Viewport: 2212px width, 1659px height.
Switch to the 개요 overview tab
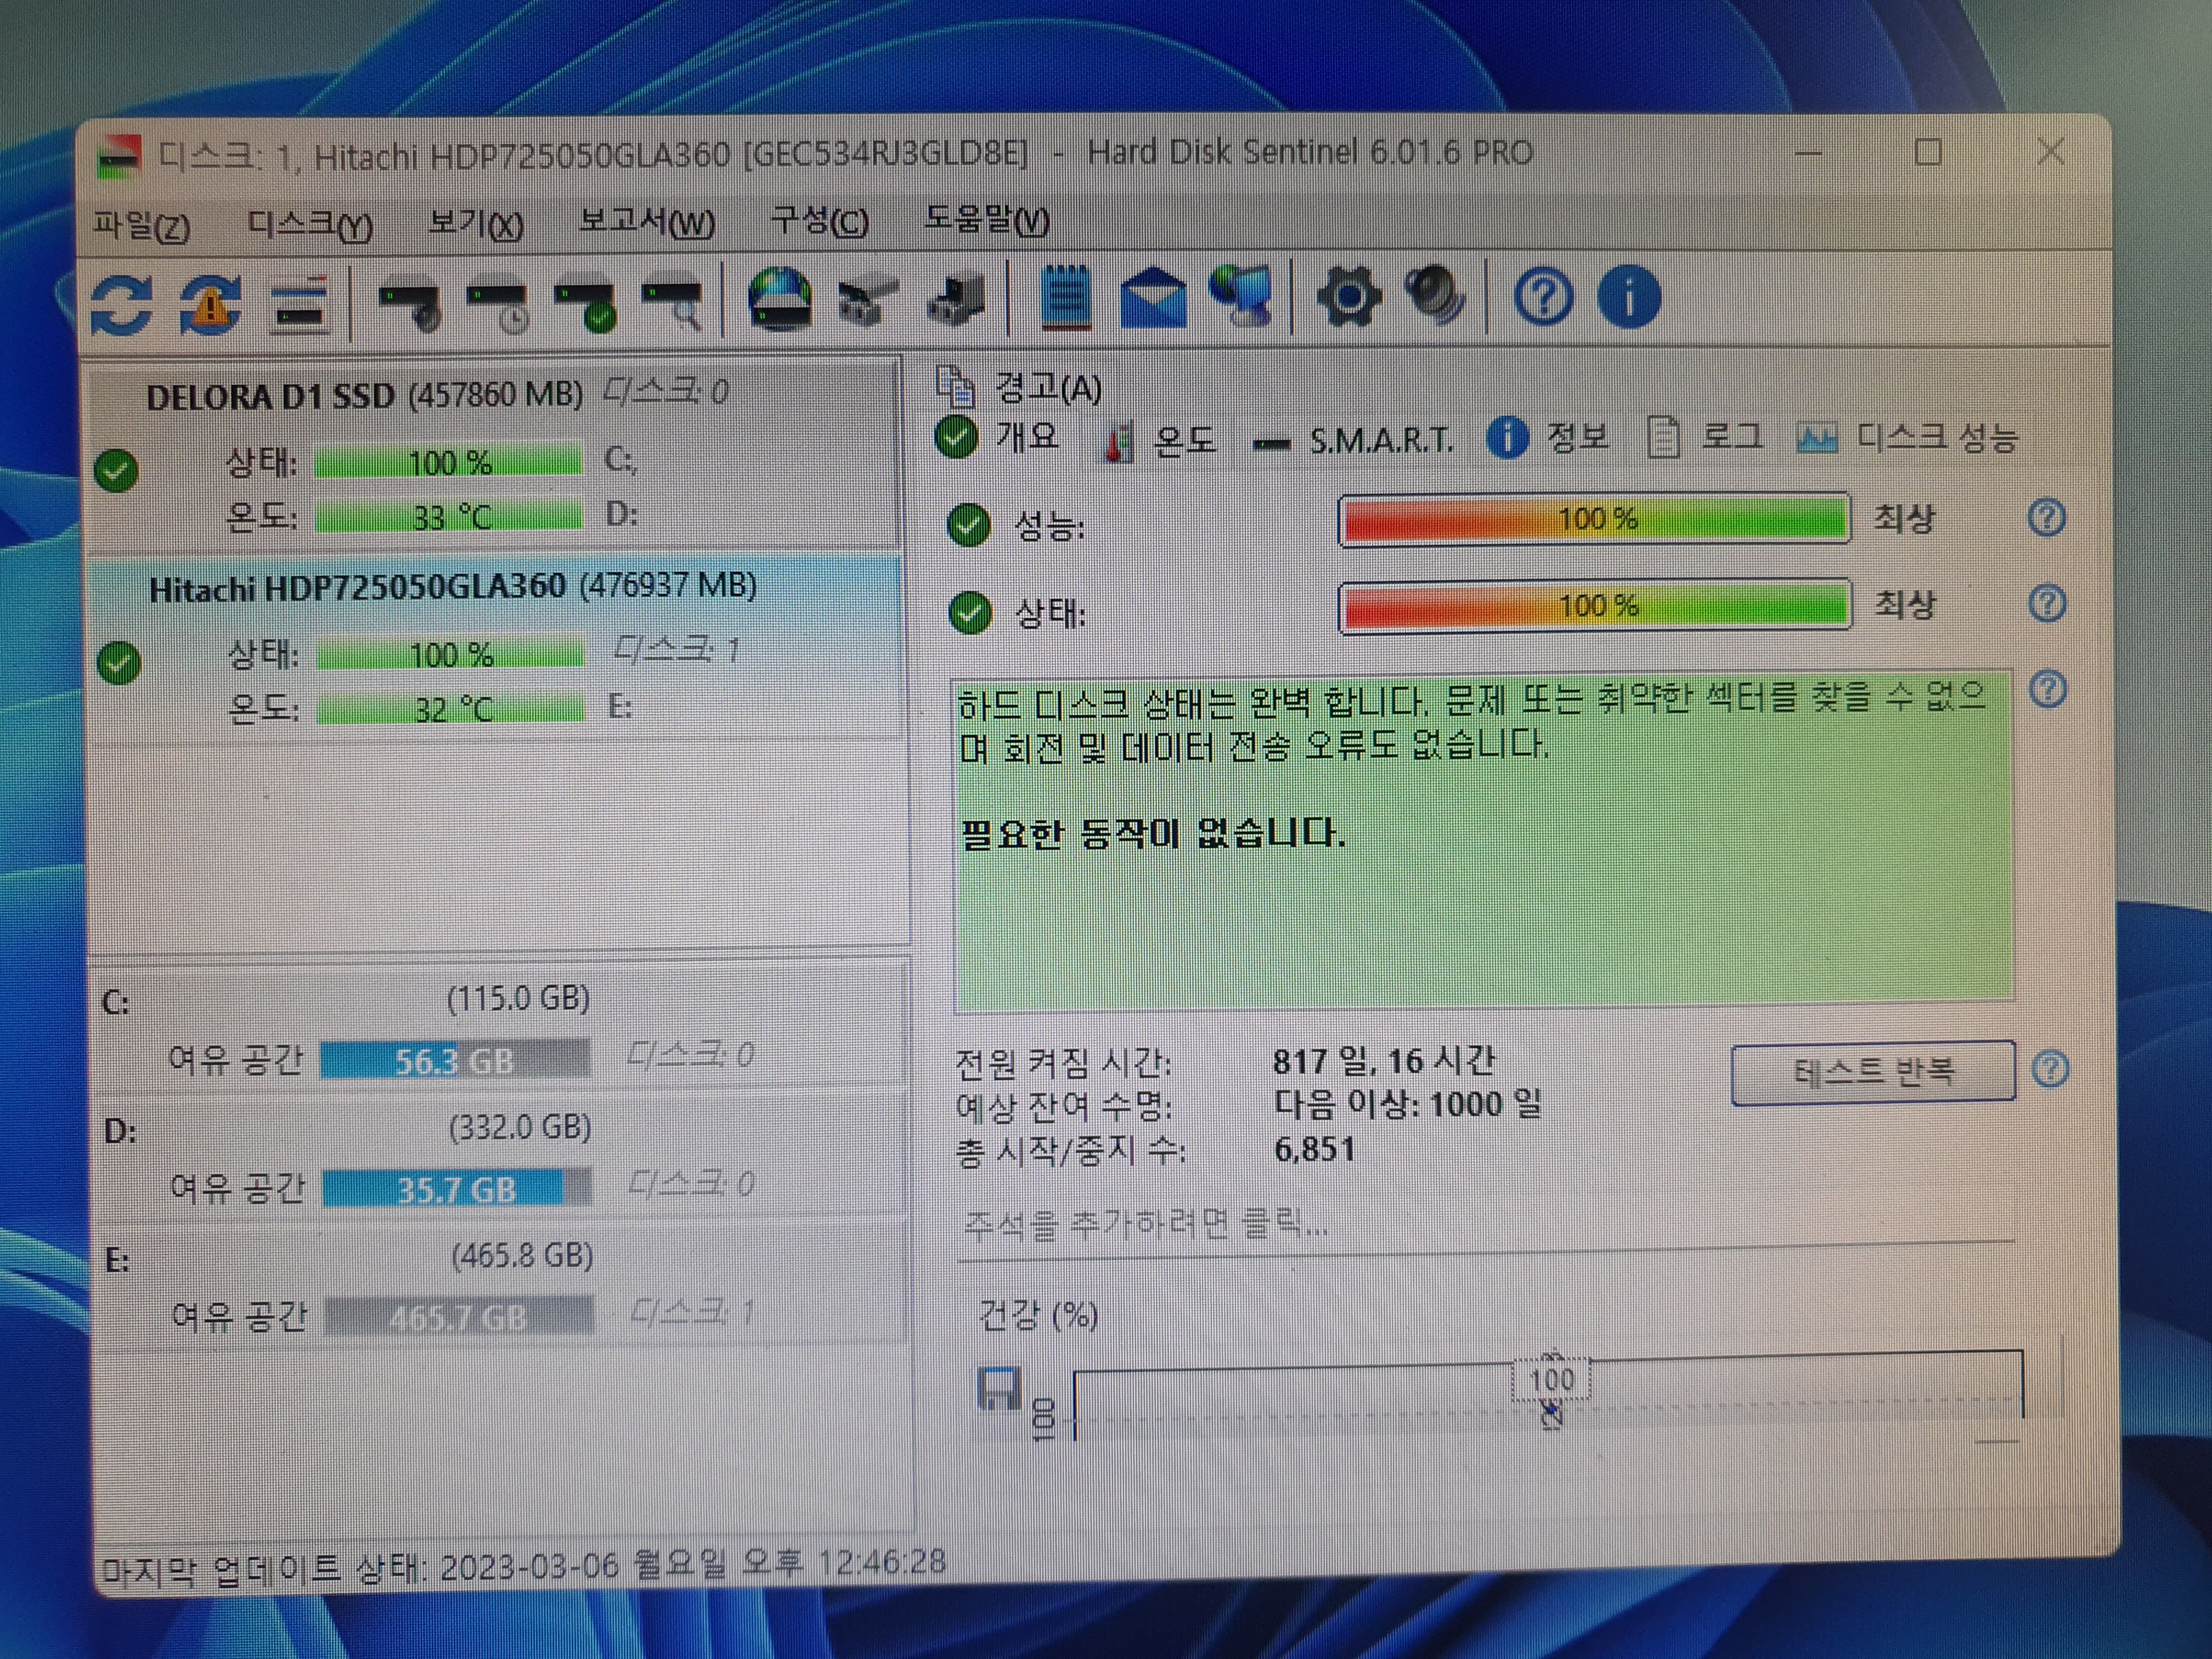coord(998,437)
